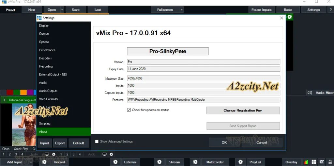Screen dimensions: 334x166
Task: Click Import settings button
Action: tap(44, 143)
